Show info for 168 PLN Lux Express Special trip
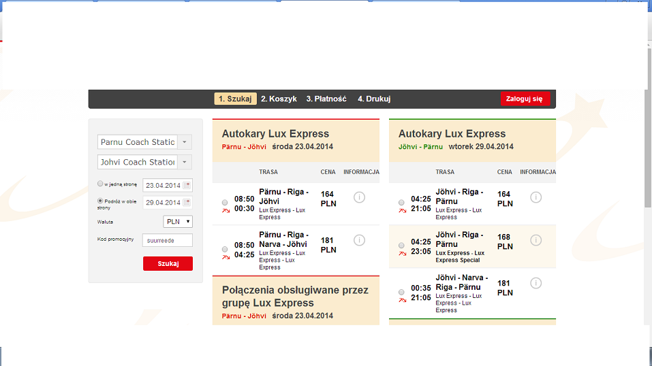This screenshot has height=366, width=652. 536,240
